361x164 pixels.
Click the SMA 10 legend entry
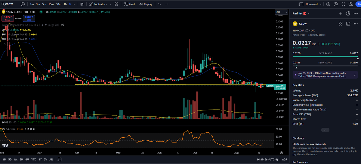point(19,34)
